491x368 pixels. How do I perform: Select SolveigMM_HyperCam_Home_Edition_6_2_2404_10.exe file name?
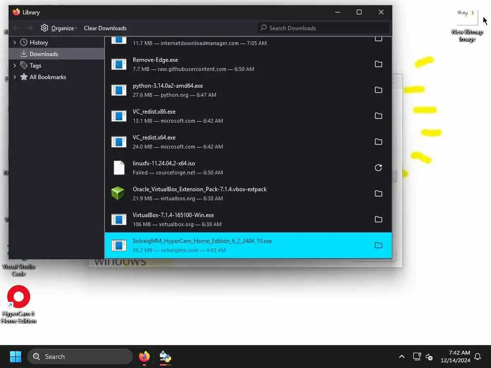202,241
